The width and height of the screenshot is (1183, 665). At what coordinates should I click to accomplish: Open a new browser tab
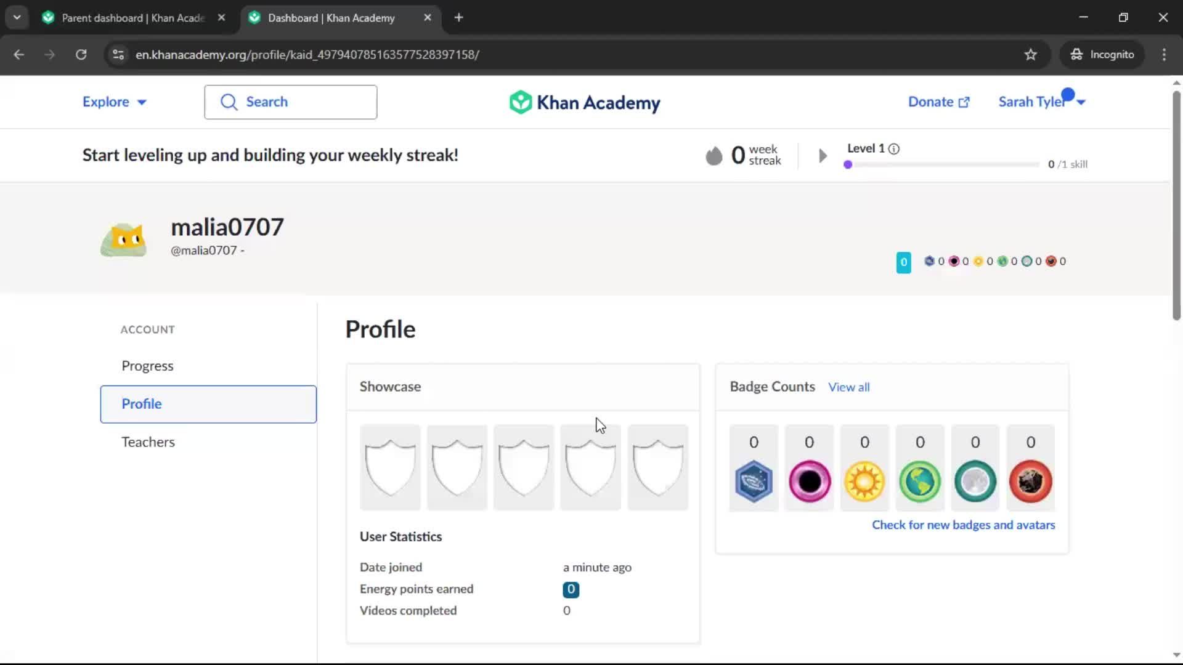pos(458,18)
